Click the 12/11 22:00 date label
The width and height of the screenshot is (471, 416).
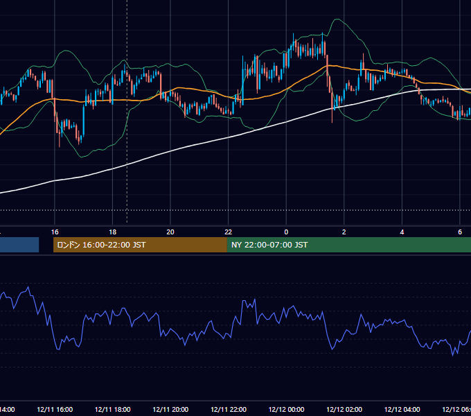click(x=229, y=409)
